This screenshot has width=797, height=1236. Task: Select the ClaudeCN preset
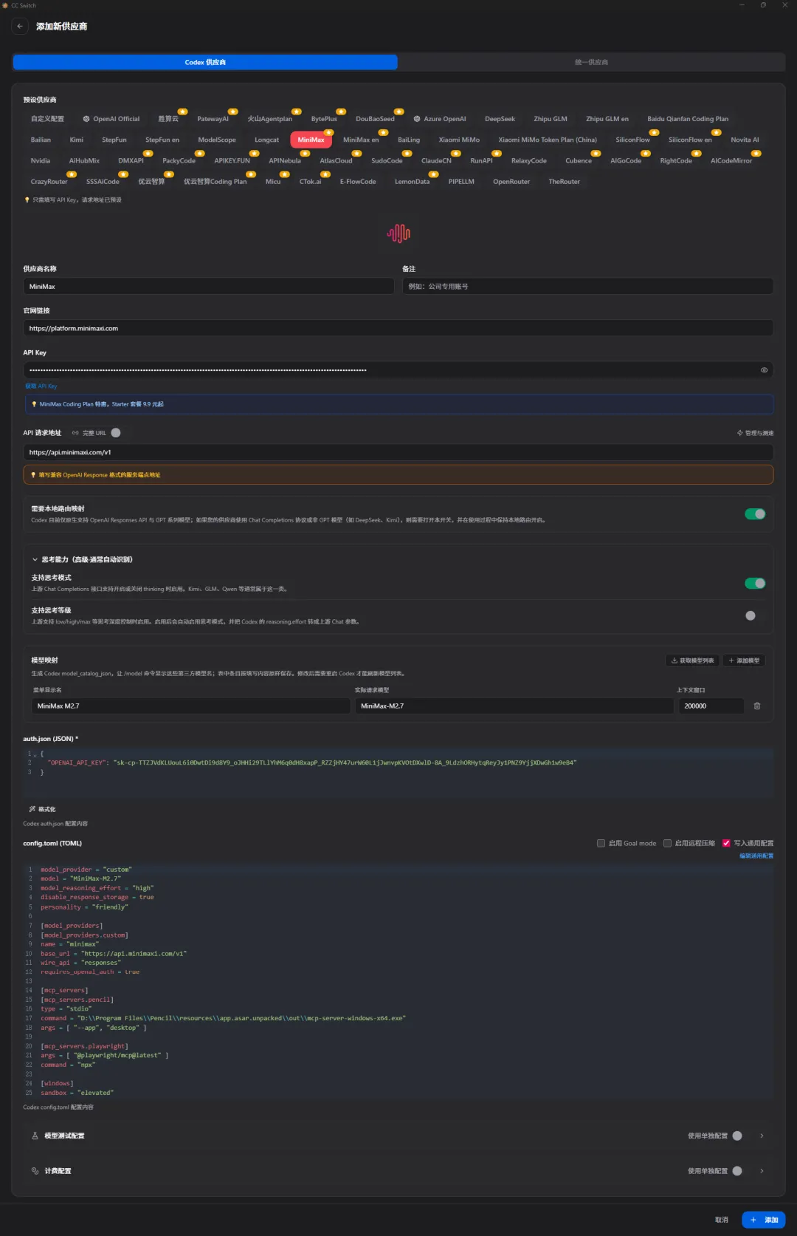[436, 161]
